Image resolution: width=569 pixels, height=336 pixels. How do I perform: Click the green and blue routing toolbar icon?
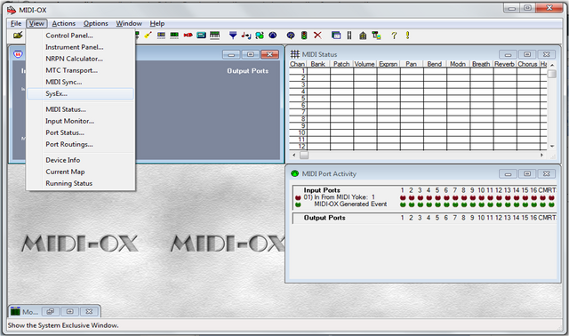coord(260,36)
